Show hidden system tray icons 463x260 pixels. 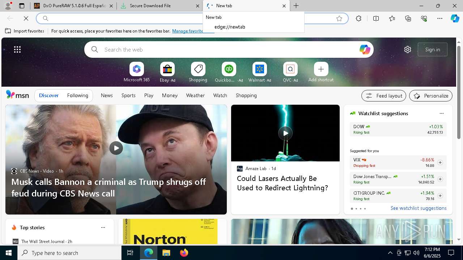click(x=390, y=253)
